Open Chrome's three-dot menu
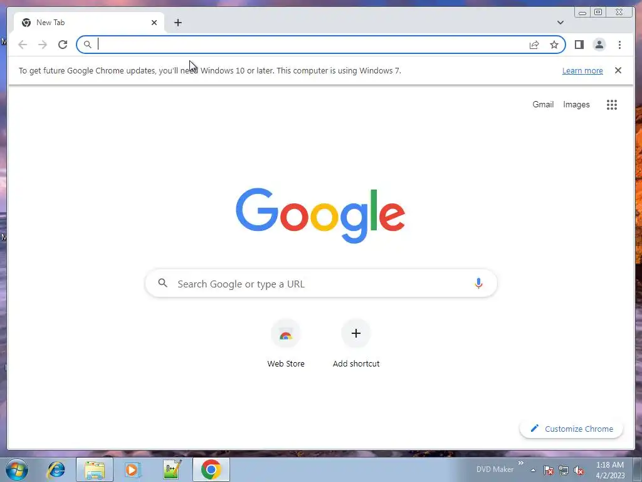Viewport: 642px width, 482px height. pyautogui.click(x=619, y=45)
